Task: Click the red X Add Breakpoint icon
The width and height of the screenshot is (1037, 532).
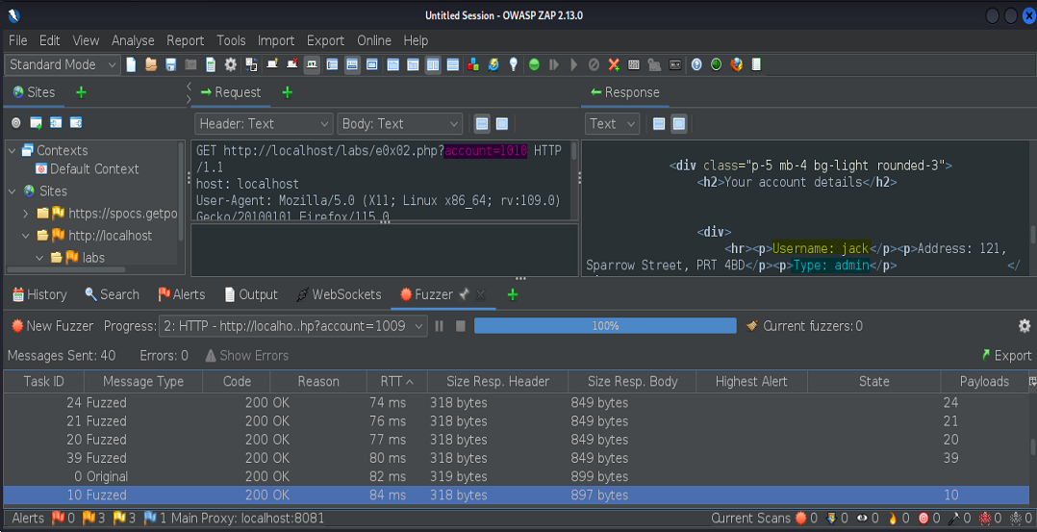Action: pos(614,64)
